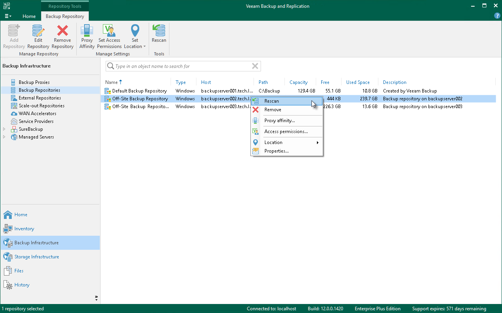Click 10.8 GB used space cell
This screenshot has height=313, width=502.
click(370, 91)
